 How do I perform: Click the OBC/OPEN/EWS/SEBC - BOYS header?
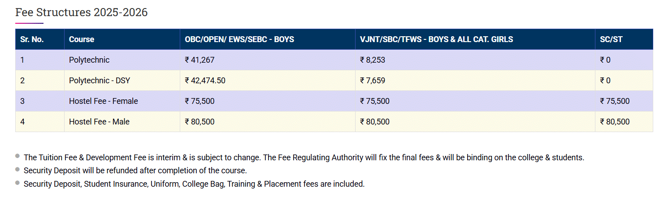tap(239, 39)
